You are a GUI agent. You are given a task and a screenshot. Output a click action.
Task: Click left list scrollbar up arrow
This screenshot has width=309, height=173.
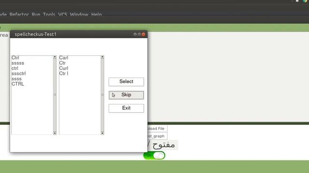[x=55, y=57]
